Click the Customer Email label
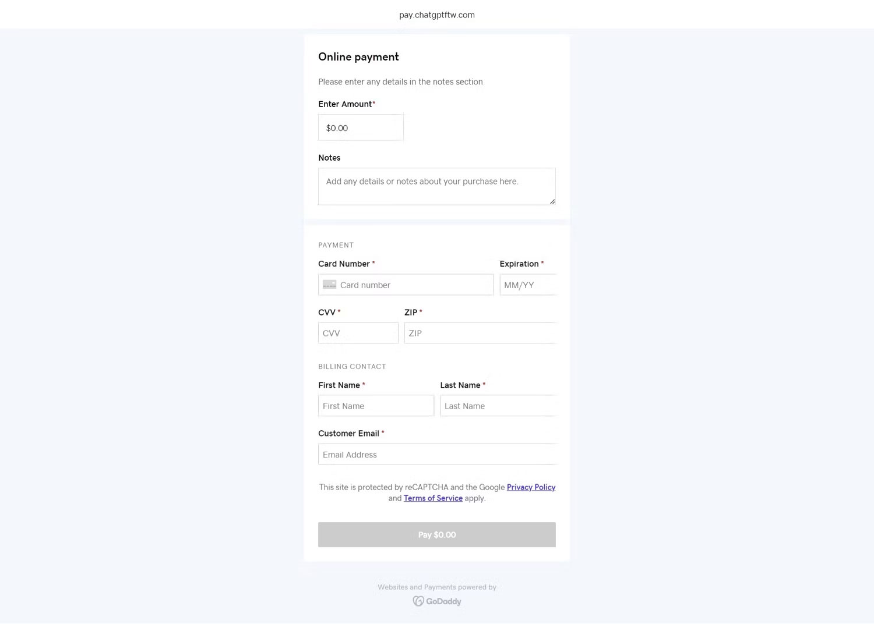The height and width of the screenshot is (624, 874). (x=348, y=434)
